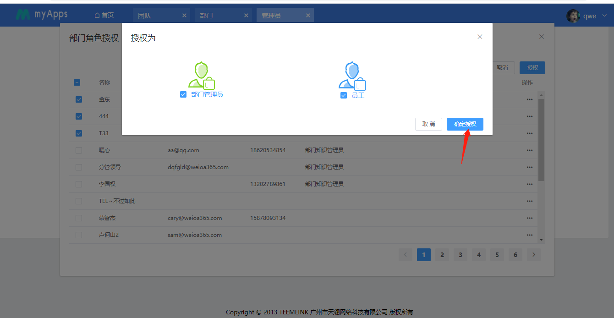Jump to page 3 in pagination
Image resolution: width=614 pixels, height=318 pixels.
click(x=460, y=255)
